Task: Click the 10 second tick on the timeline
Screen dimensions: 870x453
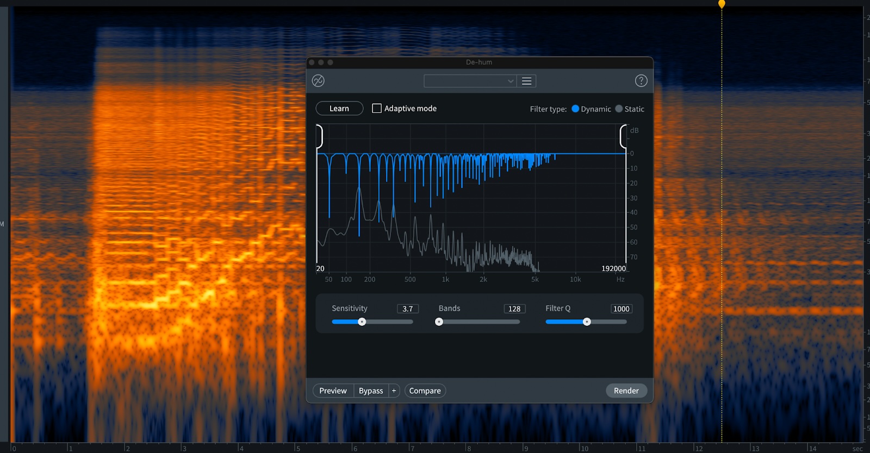Action: pos(583,448)
